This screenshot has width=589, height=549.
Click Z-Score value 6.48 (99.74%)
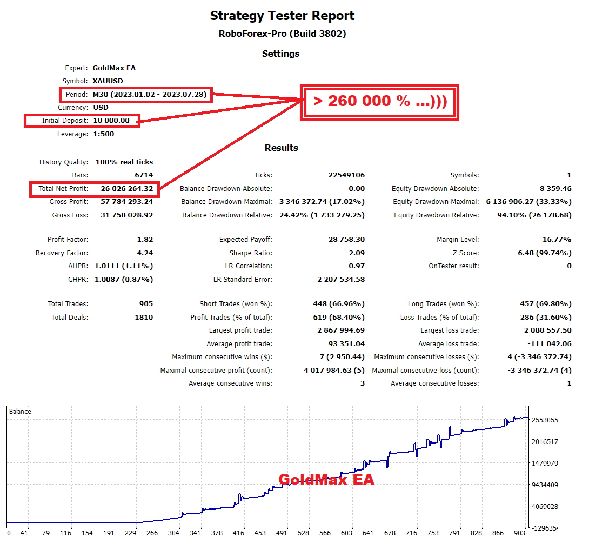tap(545, 253)
